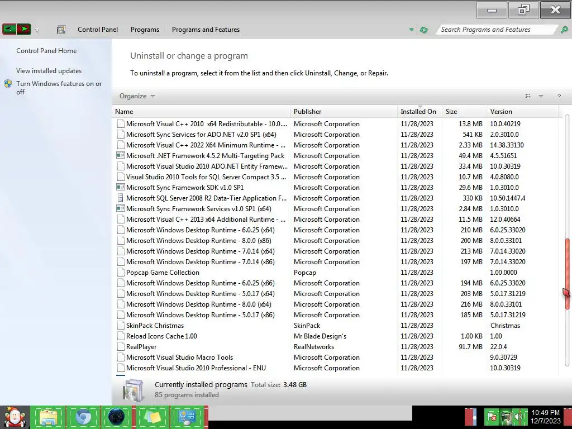Select Microsoft Visual Studio 2010 ADO.NET Entity Framework row
572x429 pixels.
tap(336, 166)
